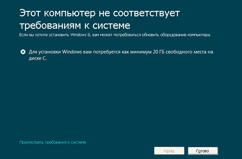Image resolution: width=242 pixels, height=159 pixels.
Task: Click the error X icon beside disk space message
Action: click(x=23, y=52)
